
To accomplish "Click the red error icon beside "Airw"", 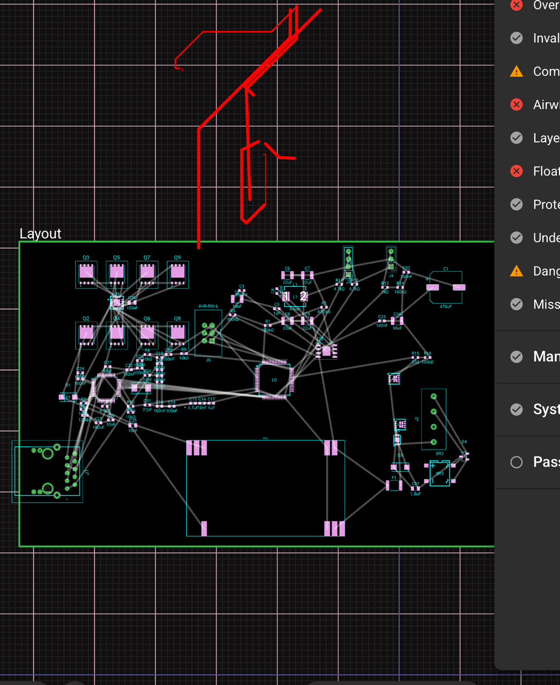I will click(x=516, y=104).
